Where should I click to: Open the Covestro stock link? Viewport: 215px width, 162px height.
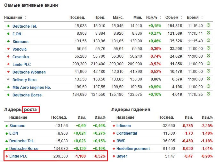click(x=21, y=57)
